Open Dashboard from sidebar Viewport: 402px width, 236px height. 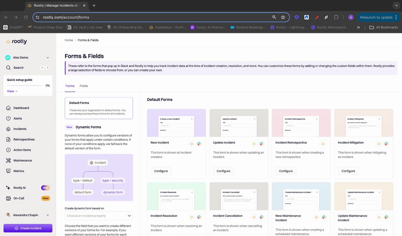click(21, 108)
